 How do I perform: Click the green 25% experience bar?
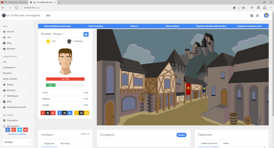pyautogui.click(x=51, y=85)
